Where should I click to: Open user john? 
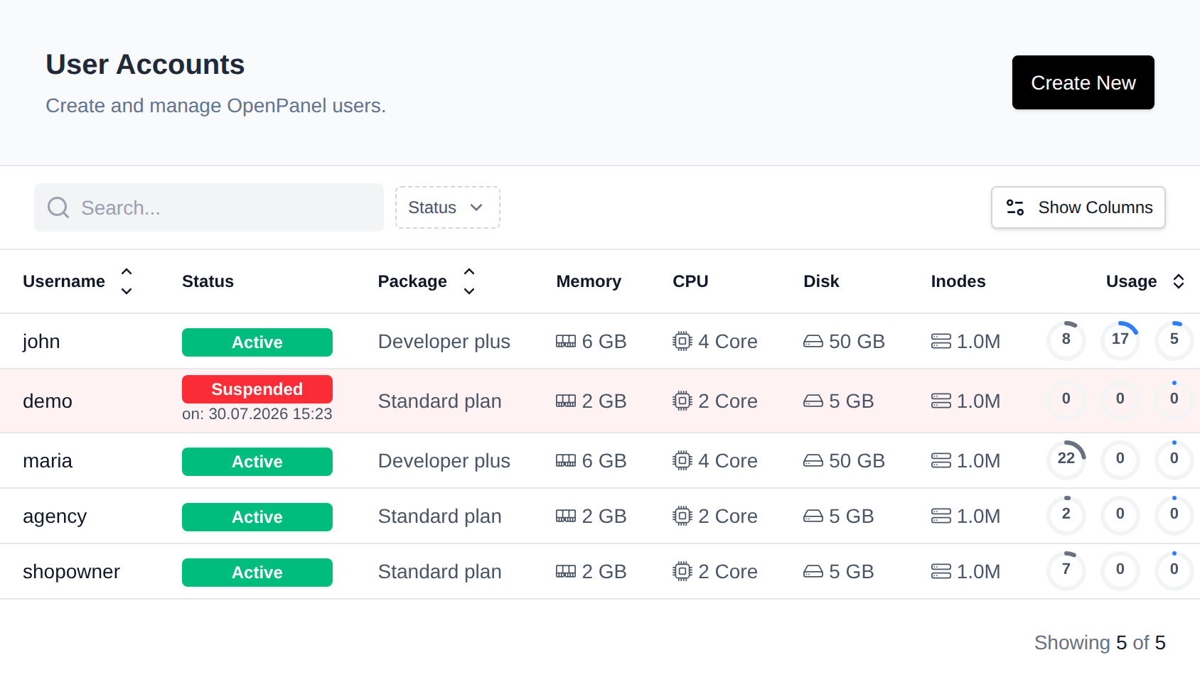[41, 342]
